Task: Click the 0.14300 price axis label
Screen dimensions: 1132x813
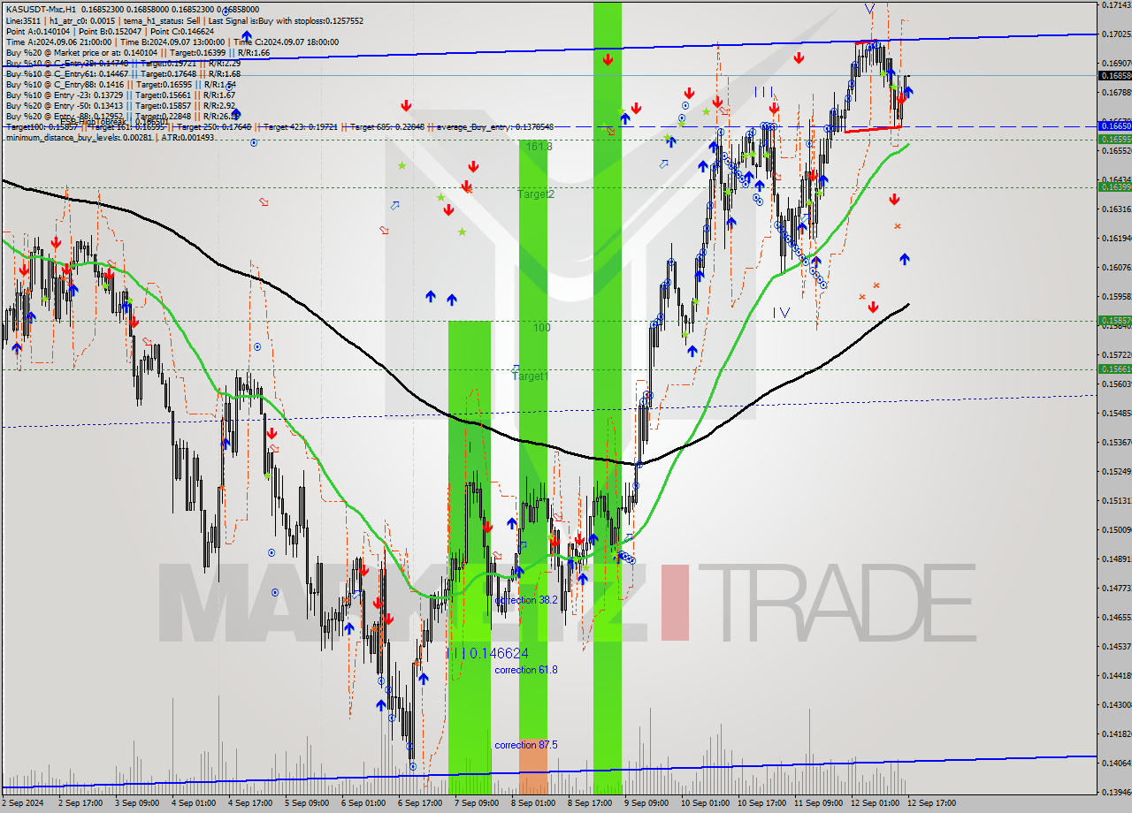Action: tap(1117, 705)
